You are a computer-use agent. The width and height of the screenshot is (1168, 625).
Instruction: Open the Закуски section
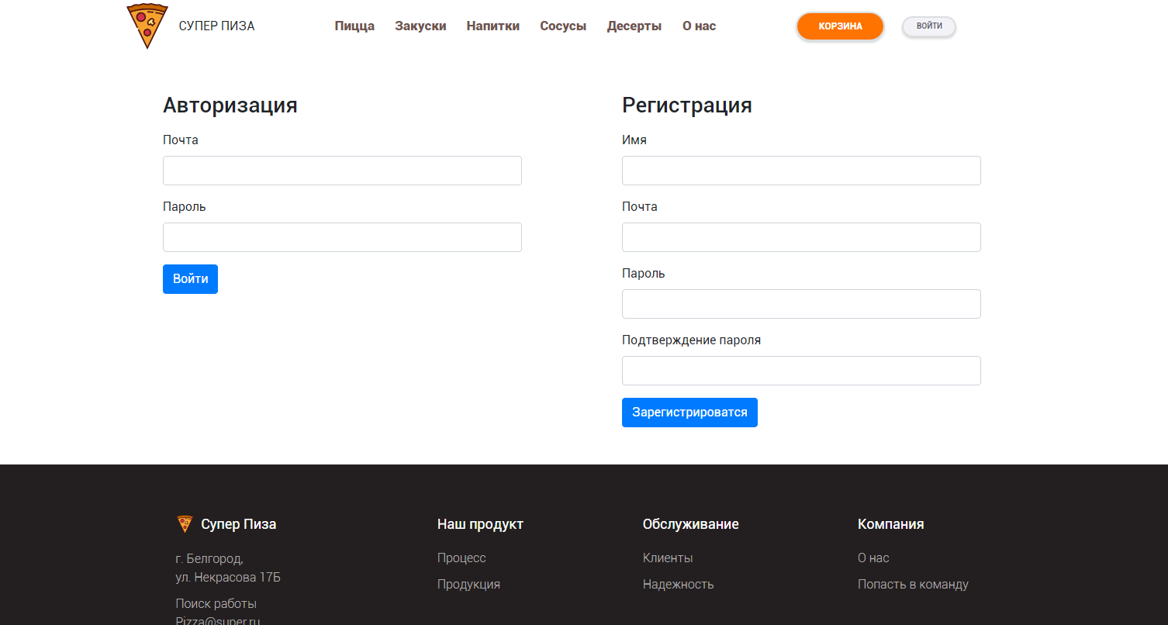pyautogui.click(x=420, y=26)
